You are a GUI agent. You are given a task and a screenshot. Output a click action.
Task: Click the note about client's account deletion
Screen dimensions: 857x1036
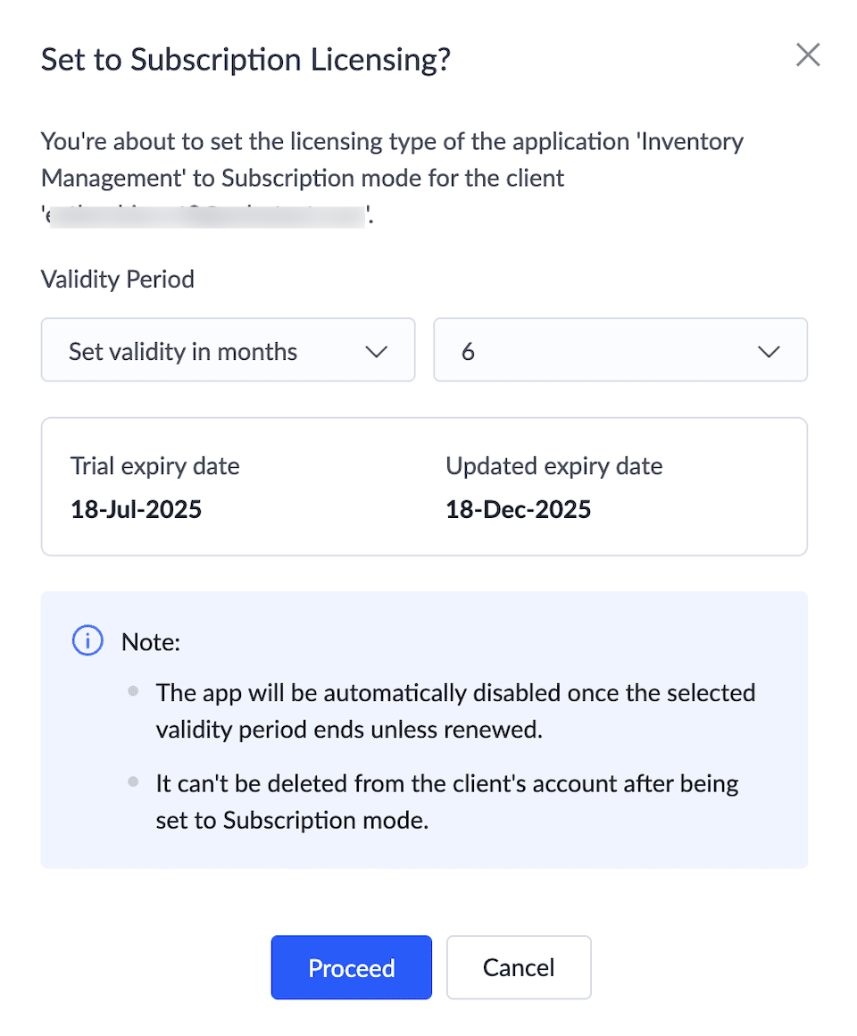pyautogui.click(x=446, y=802)
